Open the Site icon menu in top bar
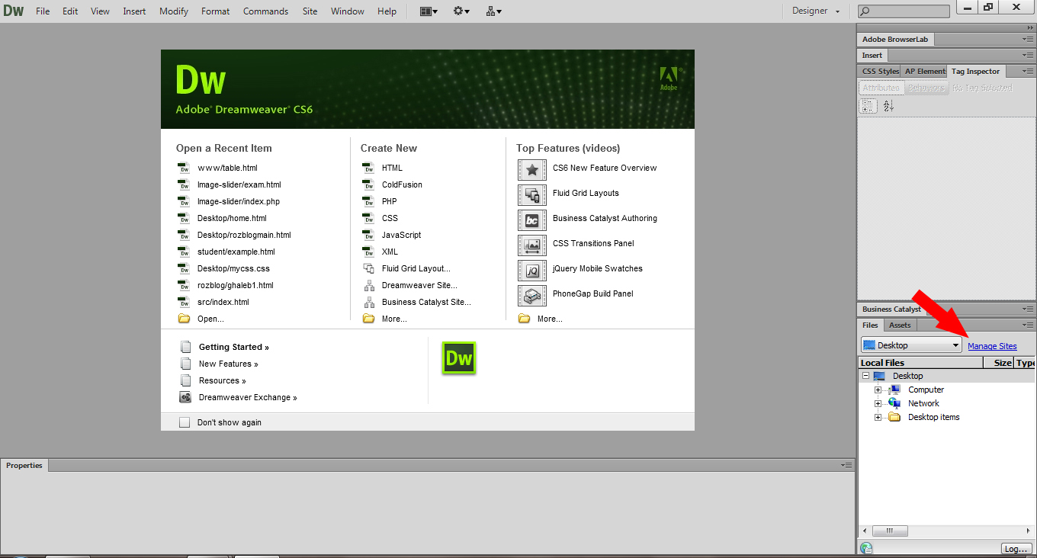 [493, 11]
